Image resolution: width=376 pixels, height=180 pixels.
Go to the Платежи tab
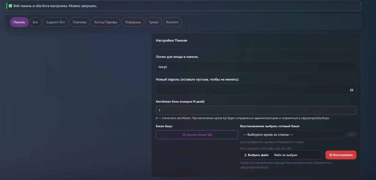click(80, 22)
